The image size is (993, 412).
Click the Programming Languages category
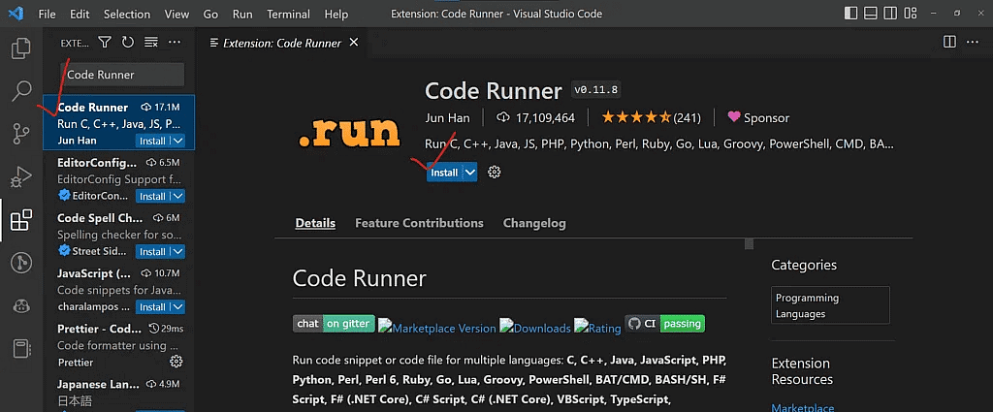point(830,305)
